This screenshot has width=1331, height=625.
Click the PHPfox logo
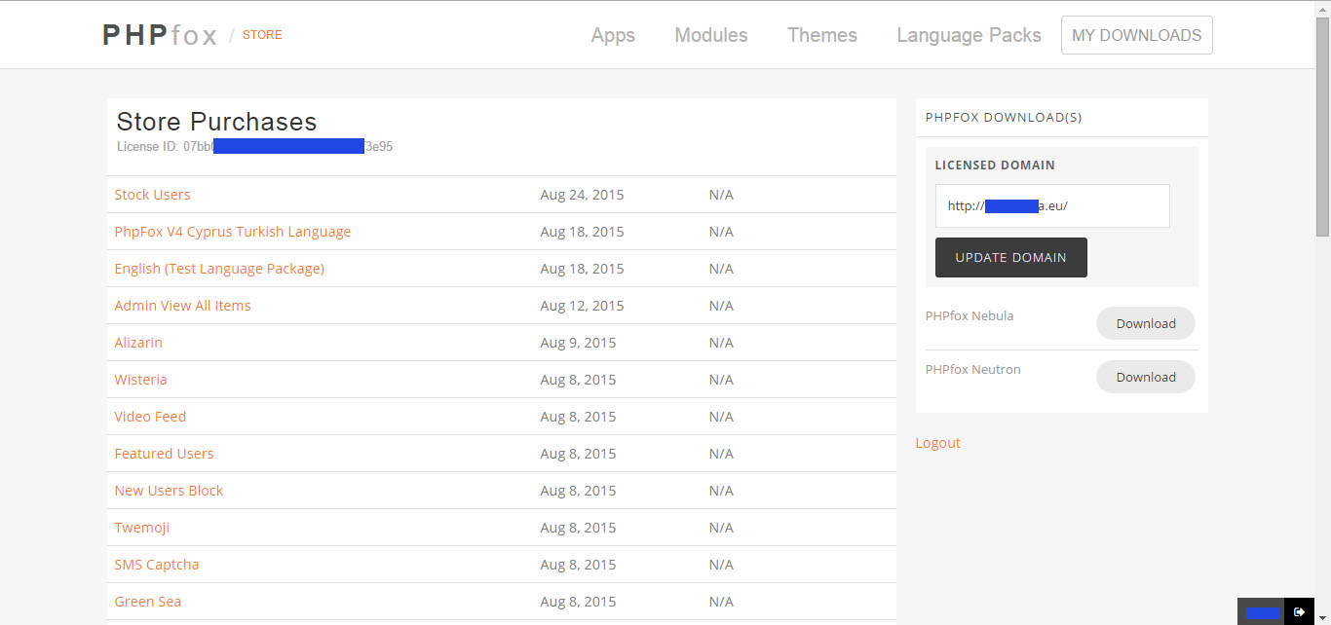tap(160, 35)
